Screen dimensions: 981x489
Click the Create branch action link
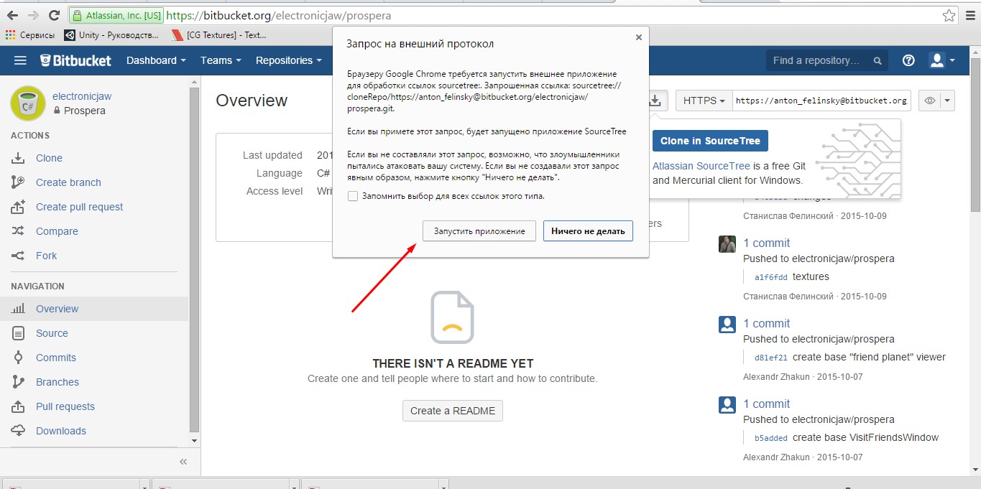click(68, 182)
